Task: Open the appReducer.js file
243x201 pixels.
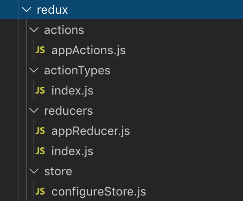Action: click(91, 131)
